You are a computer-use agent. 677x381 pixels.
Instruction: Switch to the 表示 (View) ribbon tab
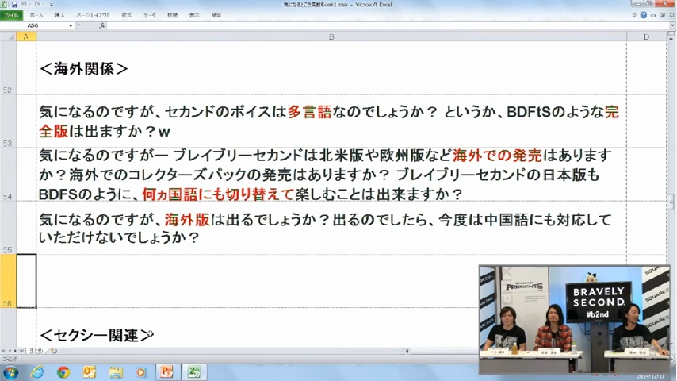[x=194, y=15]
